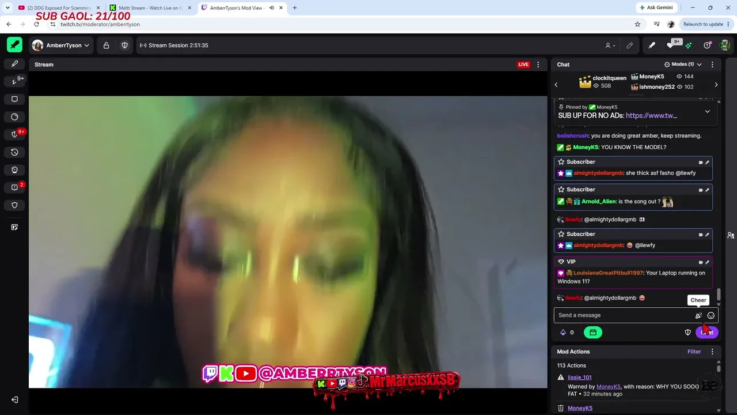Image resolution: width=737 pixels, height=415 pixels.
Task: Open the Stream panel three-dot menu
Action: tap(538, 65)
